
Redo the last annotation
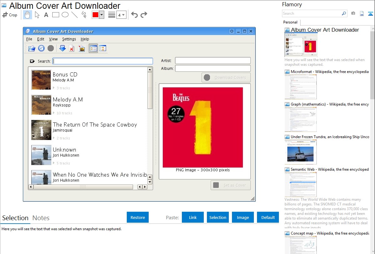coord(144,15)
